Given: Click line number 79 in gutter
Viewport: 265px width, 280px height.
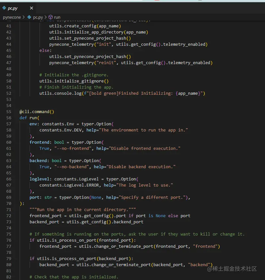Looking at the screenshot, I should [9, 259].
